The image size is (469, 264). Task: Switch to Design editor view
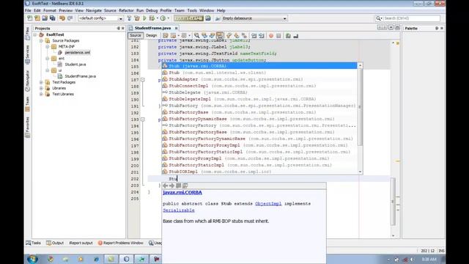152,35
